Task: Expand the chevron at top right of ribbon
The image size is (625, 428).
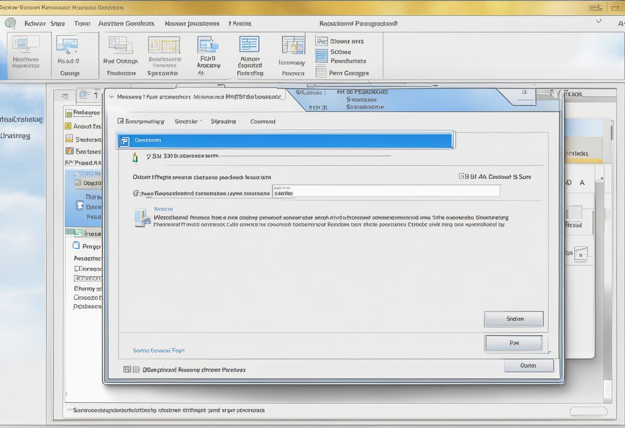Action: pos(598,22)
